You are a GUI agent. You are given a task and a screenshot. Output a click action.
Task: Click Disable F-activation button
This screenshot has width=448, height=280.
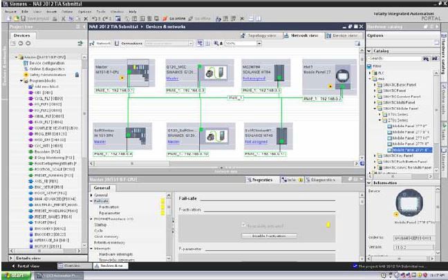[269, 236]
